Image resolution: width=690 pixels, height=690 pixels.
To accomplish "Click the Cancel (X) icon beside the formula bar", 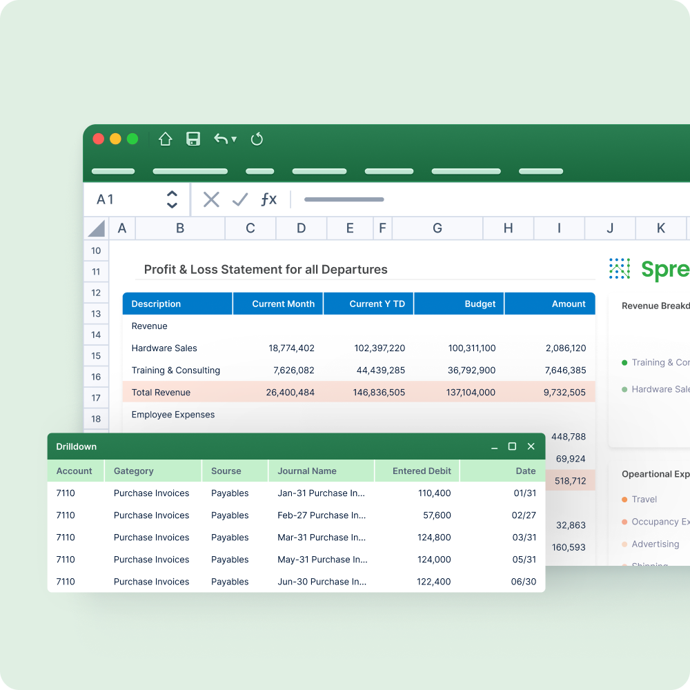I will [211, 199].
